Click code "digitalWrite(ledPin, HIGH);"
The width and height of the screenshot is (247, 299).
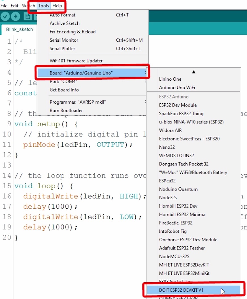pos(85,196)
